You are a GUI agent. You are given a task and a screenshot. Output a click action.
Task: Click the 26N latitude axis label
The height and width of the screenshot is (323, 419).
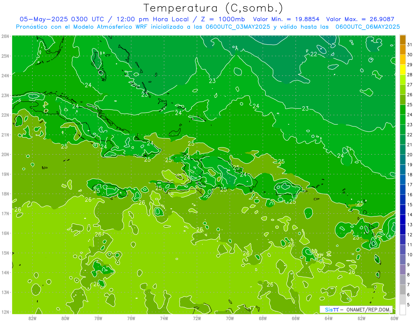pyautogui.click(x=5, y=36)
